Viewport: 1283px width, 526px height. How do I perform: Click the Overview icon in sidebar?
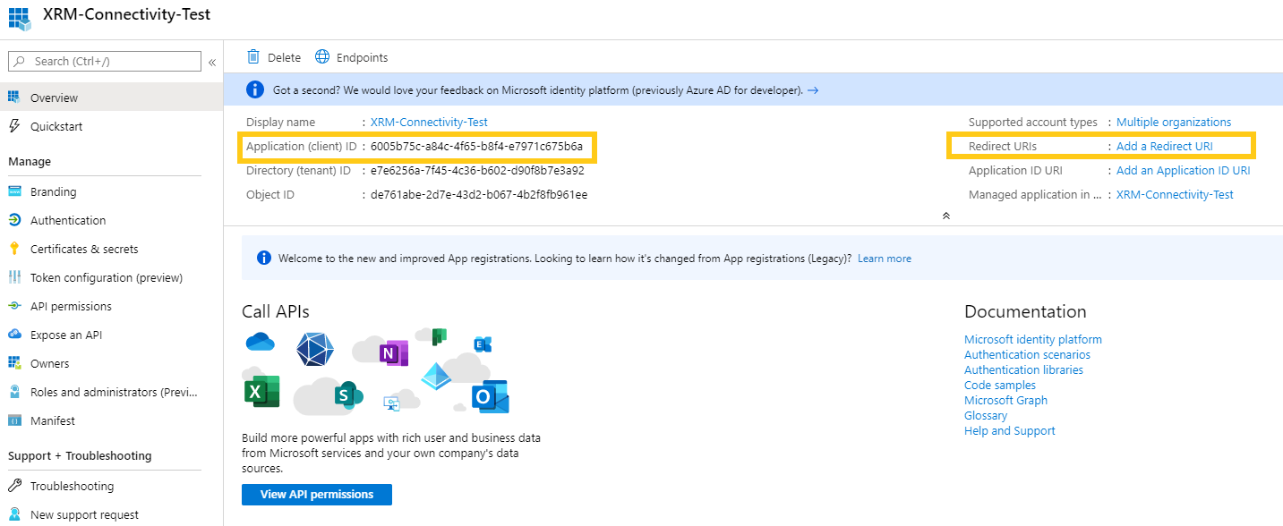point(14,97)
